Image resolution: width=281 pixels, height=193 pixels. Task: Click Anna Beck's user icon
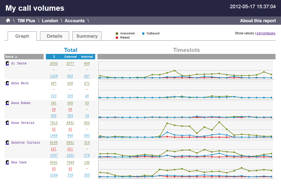coord(7,83)
